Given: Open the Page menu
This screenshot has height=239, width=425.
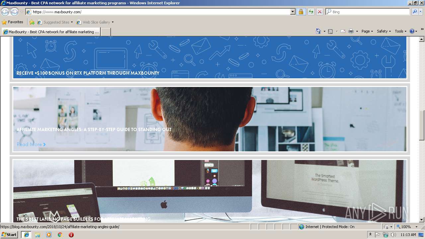Looking at the screenshot, I should [367, 31].
